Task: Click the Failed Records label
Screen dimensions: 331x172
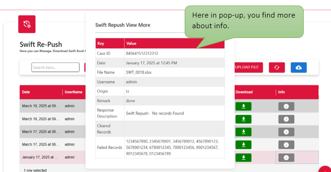Action: tap(110, 147)
